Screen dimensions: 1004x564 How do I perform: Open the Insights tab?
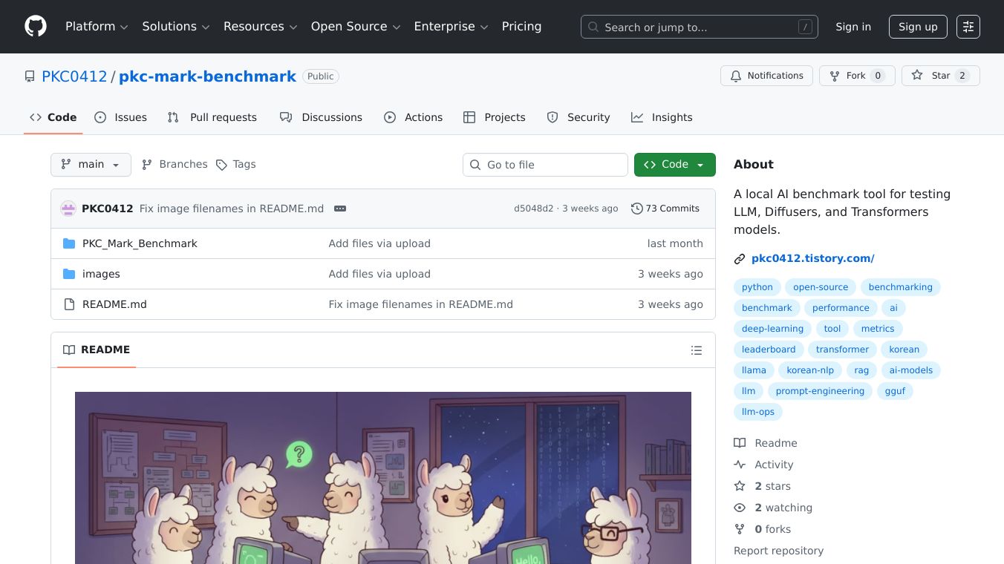click(662, 117)
